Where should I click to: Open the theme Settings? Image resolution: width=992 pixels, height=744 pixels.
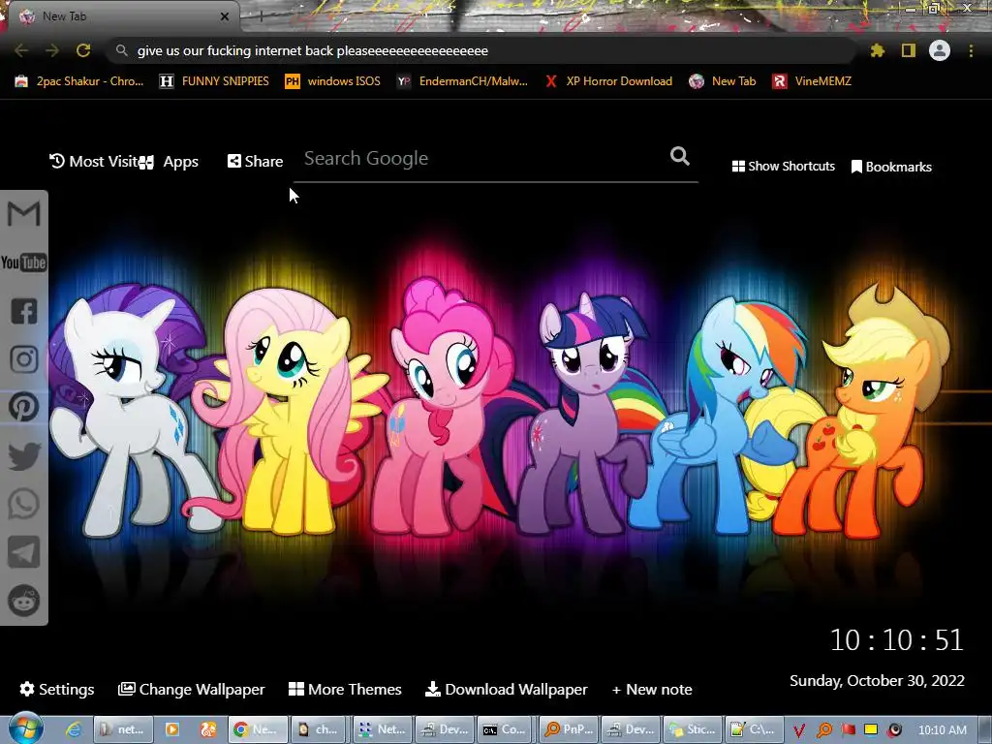click(57, 689)
